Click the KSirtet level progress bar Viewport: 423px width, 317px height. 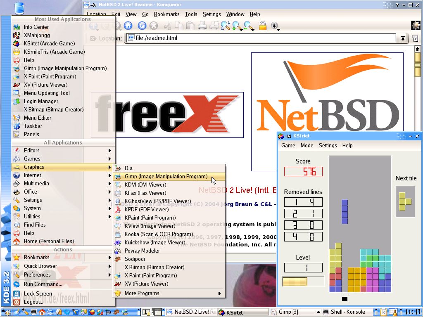point(303,282)
